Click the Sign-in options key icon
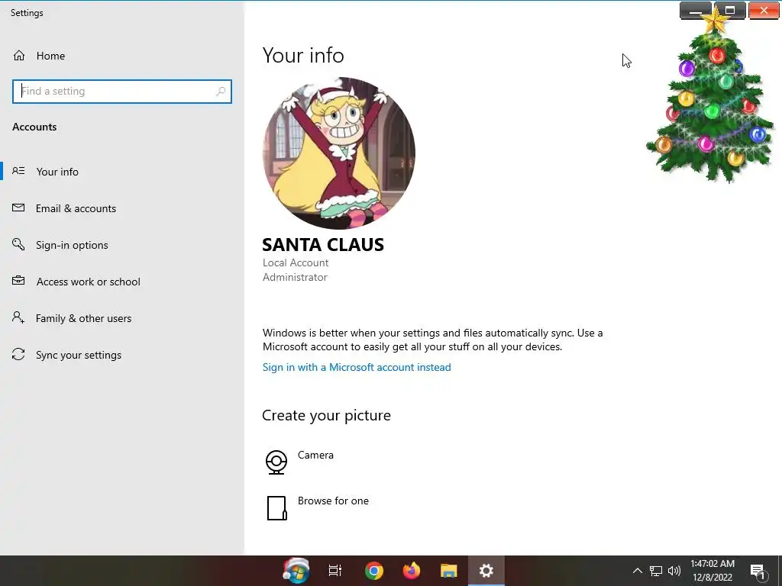 tap(18, 244)
